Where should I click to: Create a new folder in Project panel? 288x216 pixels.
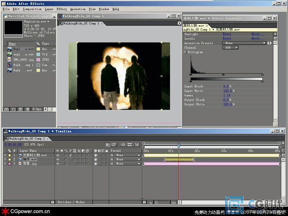[x=14, y=109]
